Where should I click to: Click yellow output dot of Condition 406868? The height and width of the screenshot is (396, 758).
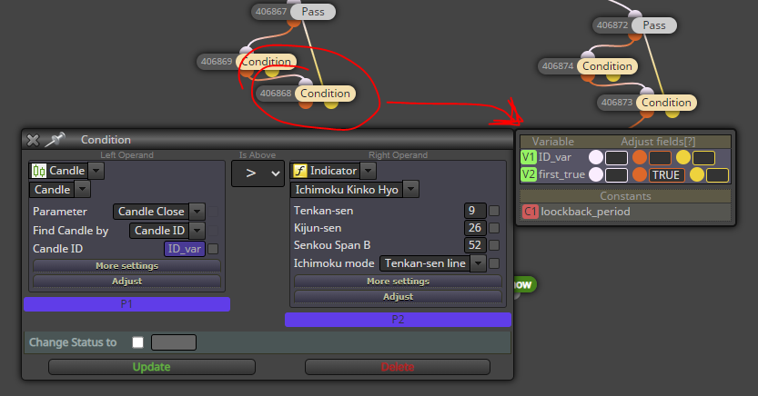(331, 104)
